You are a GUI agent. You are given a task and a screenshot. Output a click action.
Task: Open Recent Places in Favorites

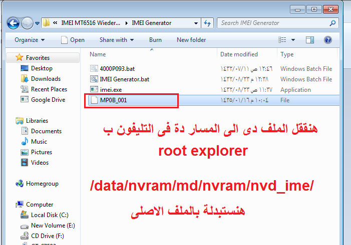point(49,89)
